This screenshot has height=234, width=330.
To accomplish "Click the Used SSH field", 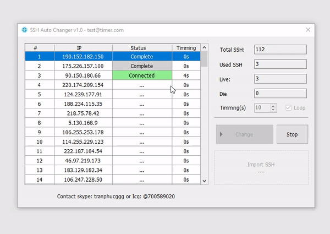I will [280, 64].
